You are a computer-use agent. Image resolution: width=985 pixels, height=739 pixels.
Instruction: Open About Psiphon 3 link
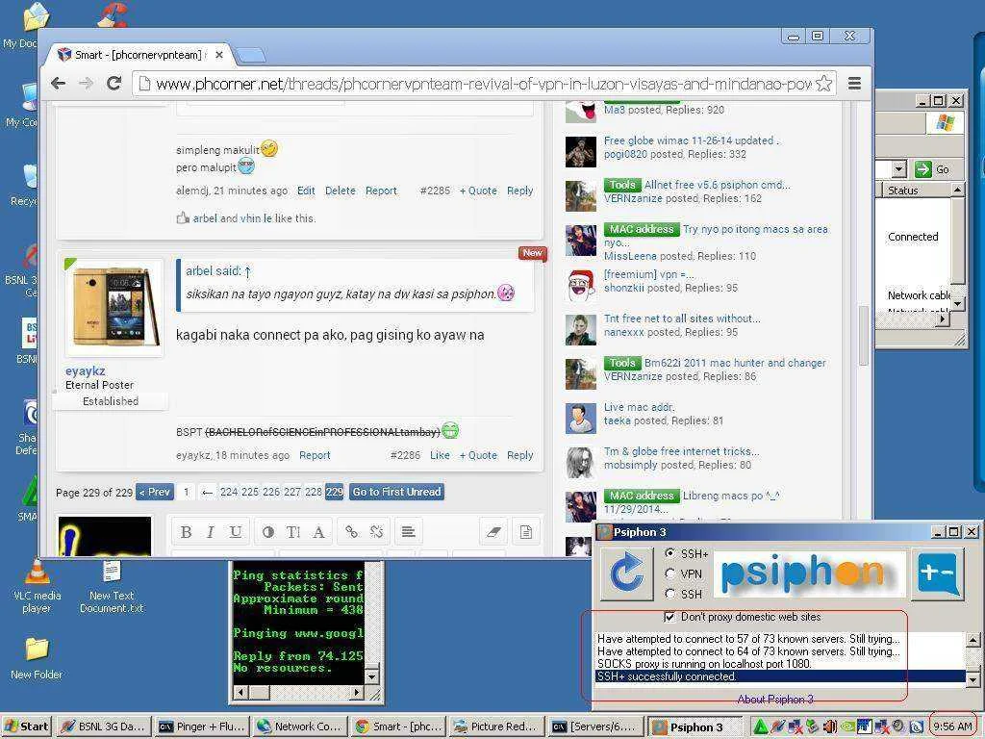[x=775, y=699]
